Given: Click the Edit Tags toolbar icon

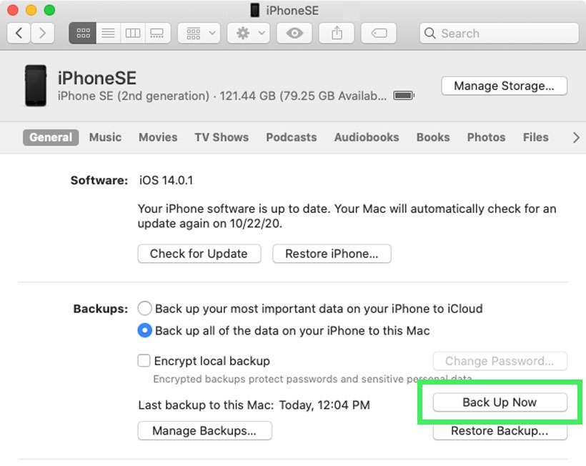Looking at the screenshot, I should (379, 33).
